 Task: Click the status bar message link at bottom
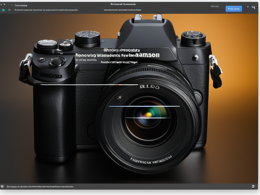41,186
